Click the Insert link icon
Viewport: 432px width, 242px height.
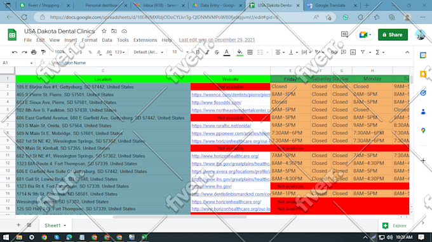point(334,52)
